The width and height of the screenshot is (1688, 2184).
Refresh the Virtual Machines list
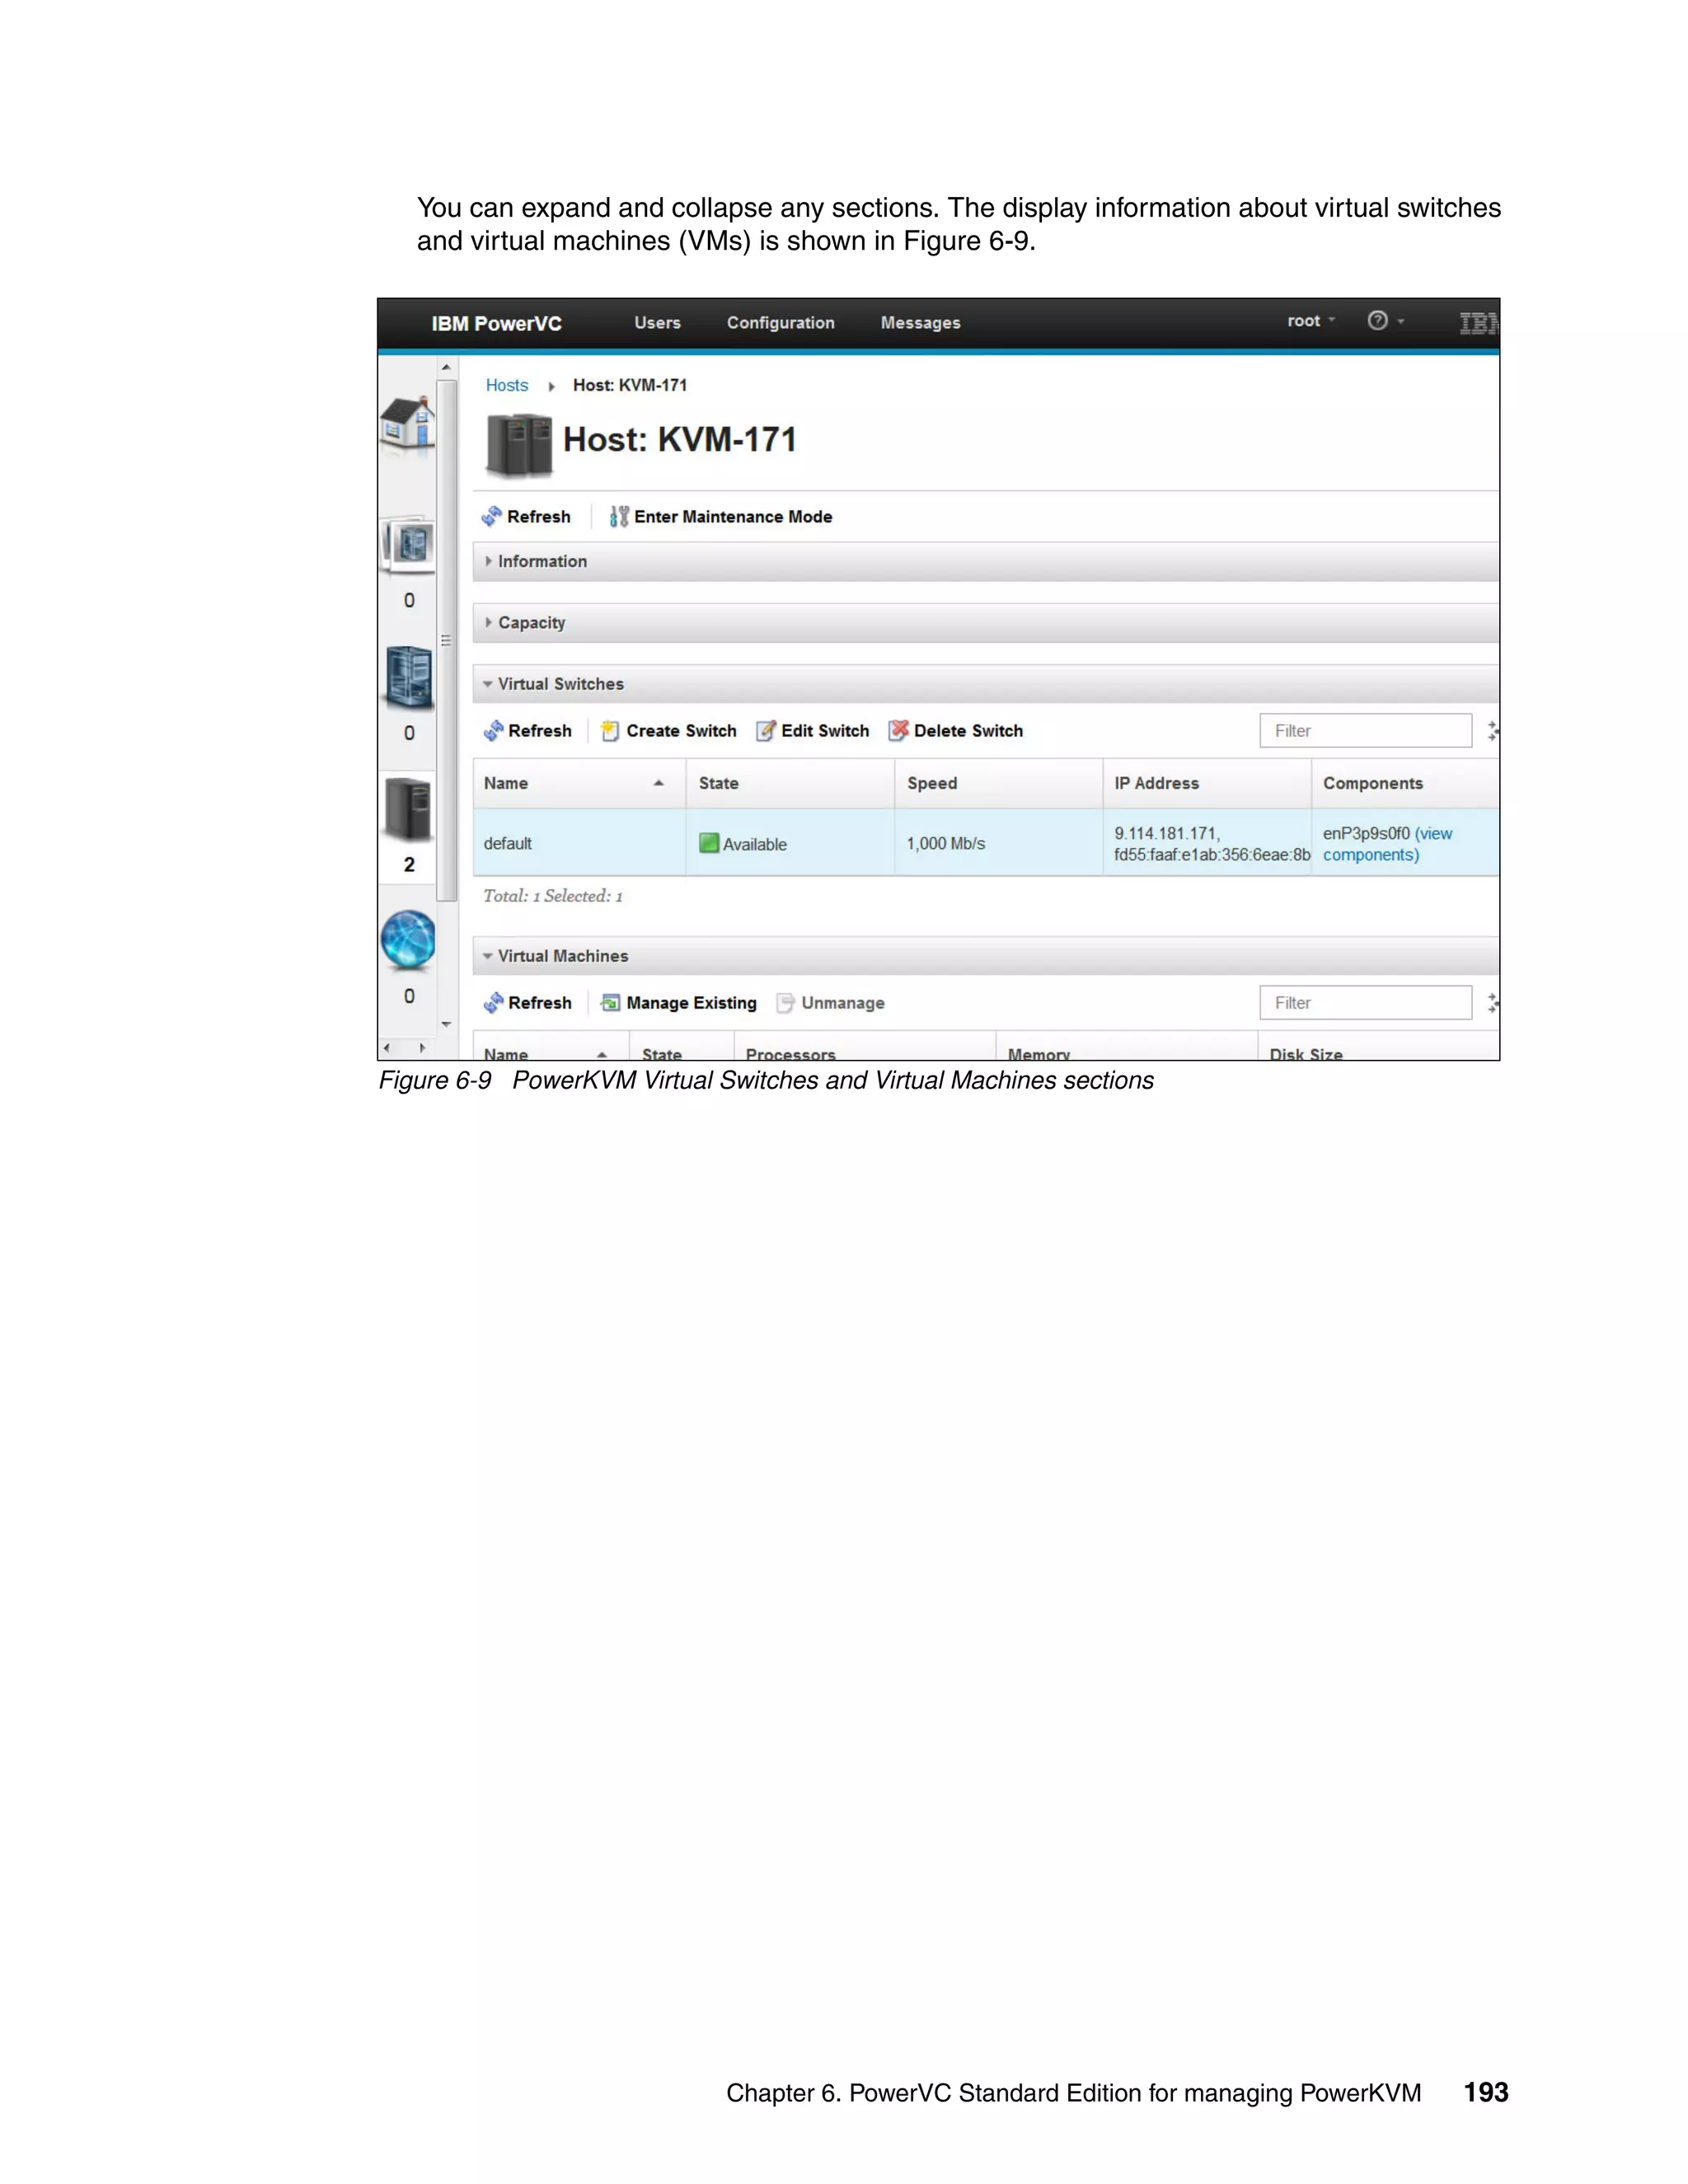tap(528, 1003)
